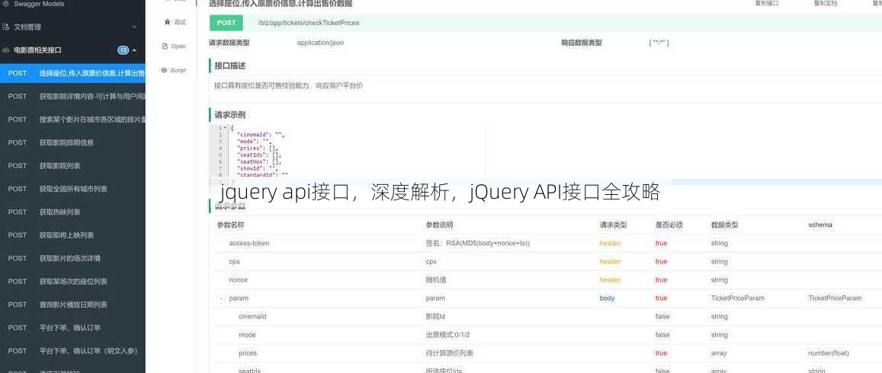Click the 复制文档 button
This screenshot has height=373, width=882.
click(825, 3)
